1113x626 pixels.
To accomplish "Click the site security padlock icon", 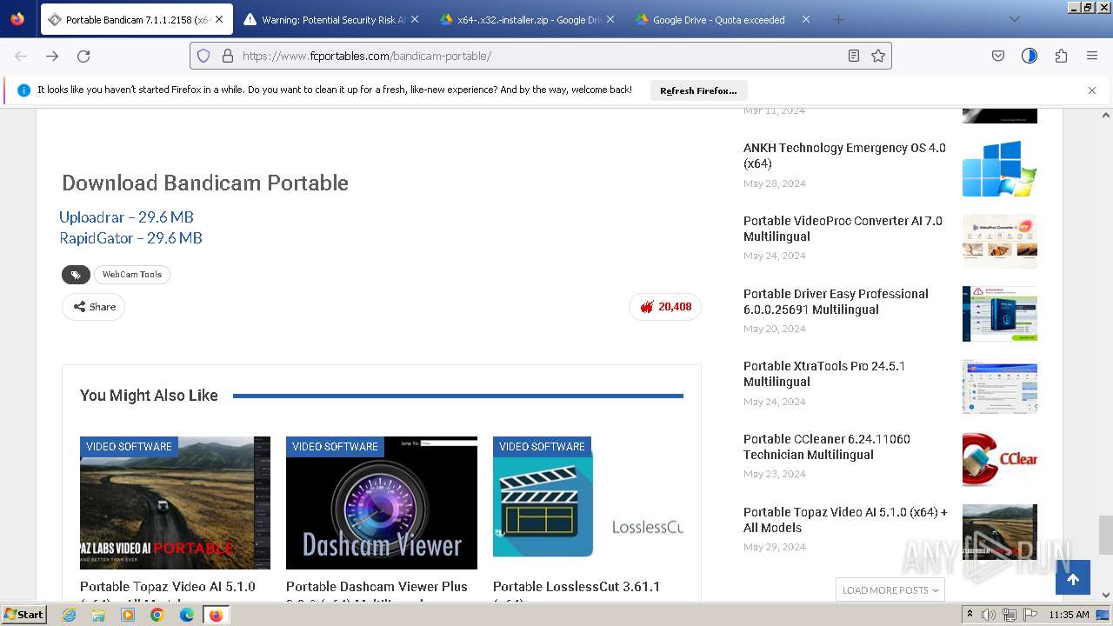I will (228, 56).
